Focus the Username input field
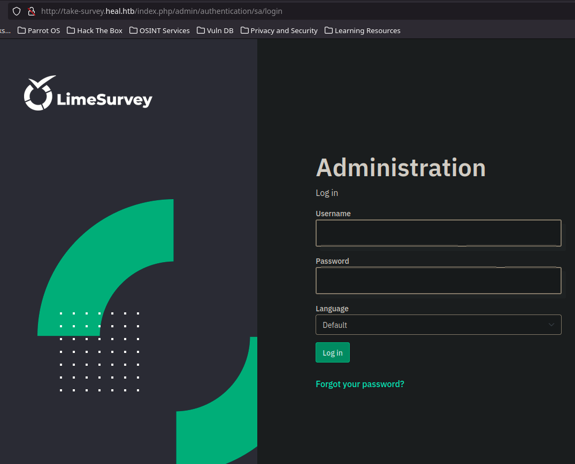The image size is (575, 464). [438, 233]
